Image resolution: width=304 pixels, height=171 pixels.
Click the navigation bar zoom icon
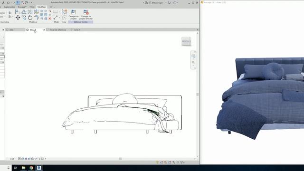point(193,63)
